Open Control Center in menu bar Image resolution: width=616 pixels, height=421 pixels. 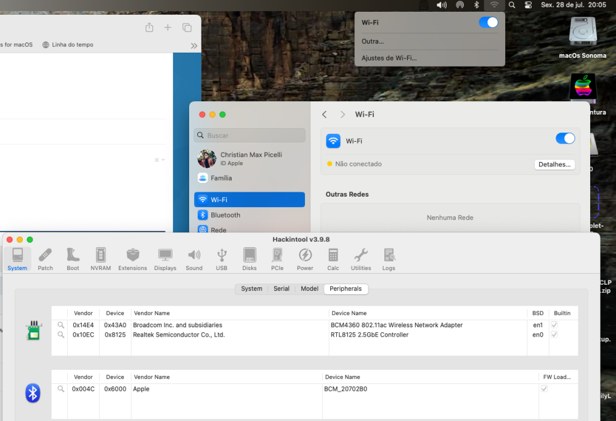[529, 5]
